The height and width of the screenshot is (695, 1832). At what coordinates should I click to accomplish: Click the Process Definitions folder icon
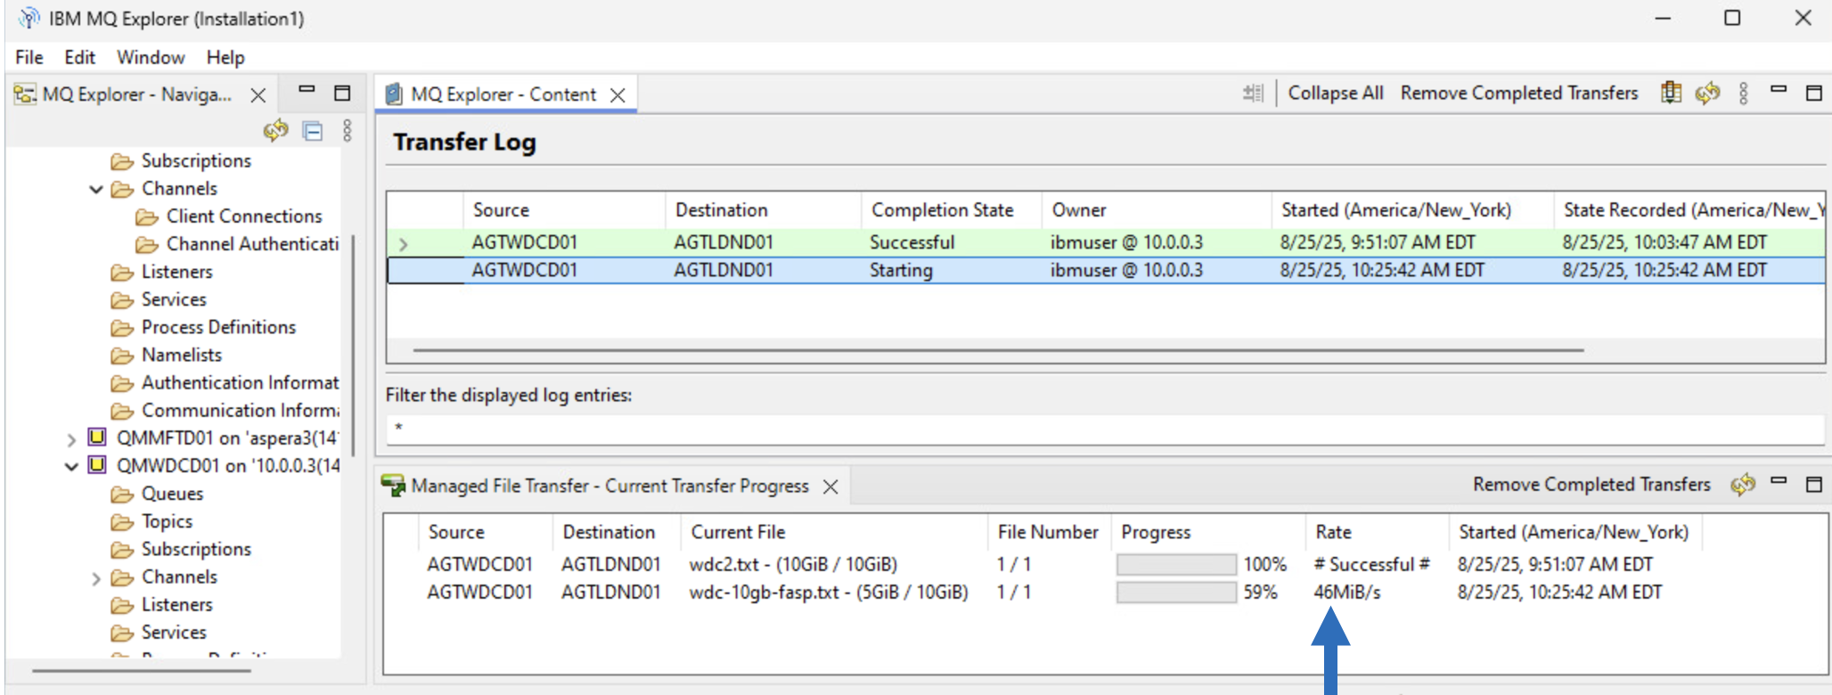122,327
